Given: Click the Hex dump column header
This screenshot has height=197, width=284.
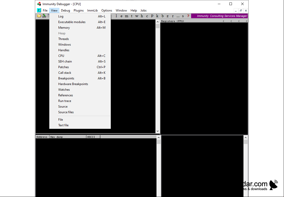Looking at the screenshot, I should [x=68, y=137].
